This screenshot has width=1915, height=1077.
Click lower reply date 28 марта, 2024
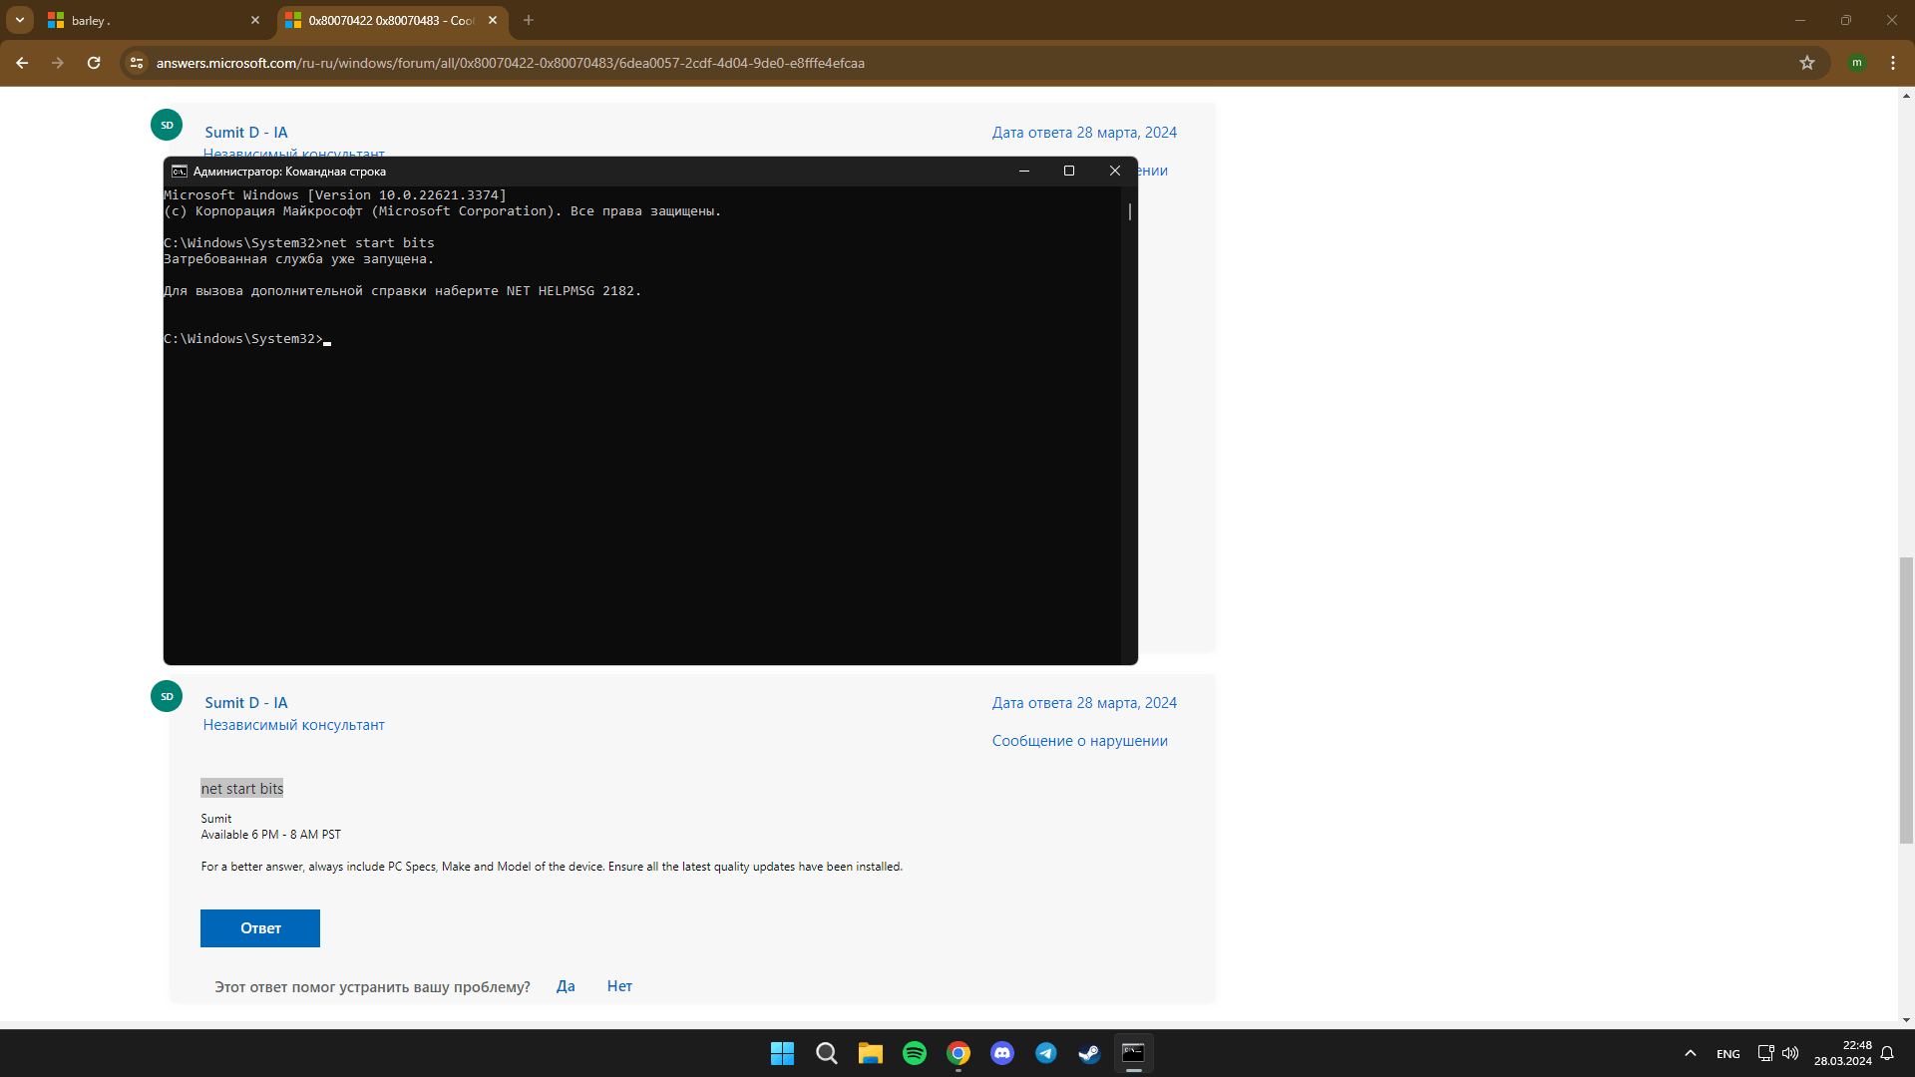coord(1084,703)
